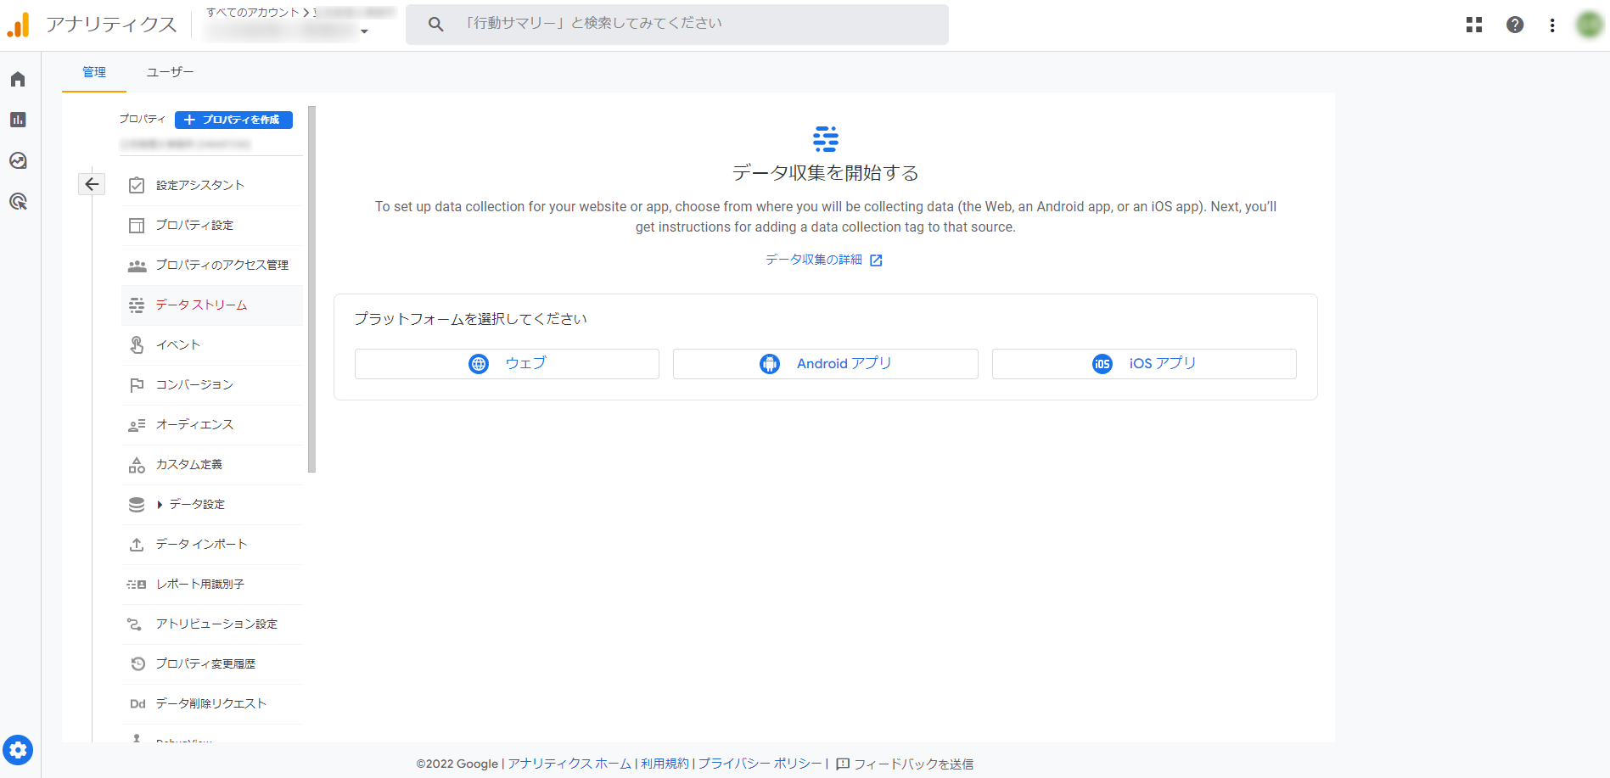
Task: Open the Explore icon in left rail
Action: coord(18,160)
